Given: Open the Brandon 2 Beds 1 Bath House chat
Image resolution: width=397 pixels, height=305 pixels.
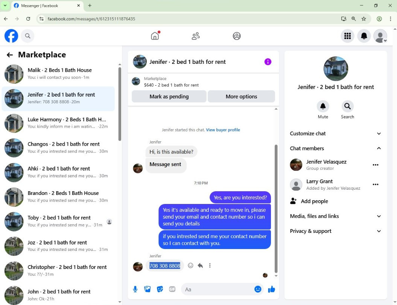Looking at the screenshot, I should coord(58,196).
